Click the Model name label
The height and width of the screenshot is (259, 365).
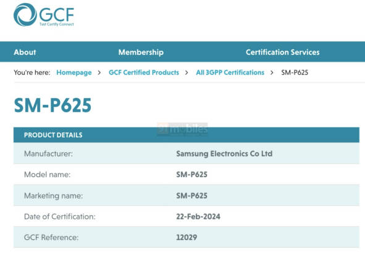pyautogui.click(x=48, y=175)
